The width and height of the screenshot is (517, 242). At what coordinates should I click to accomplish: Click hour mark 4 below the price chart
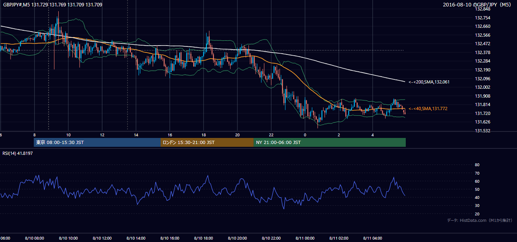click(372, 135)
